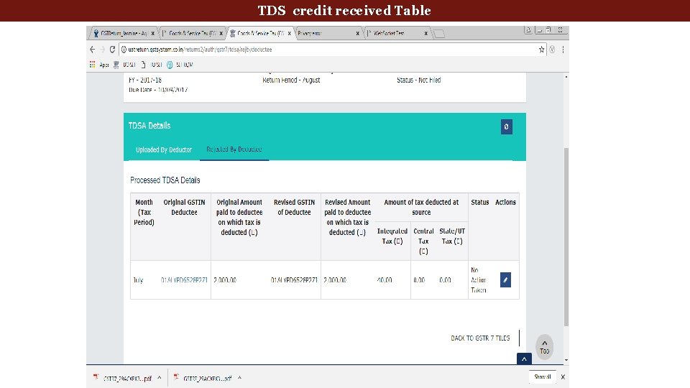This screenshot has width=690, height=388.
Task: Click the page vertical scrollbar thumb
Action: [566, 236]
